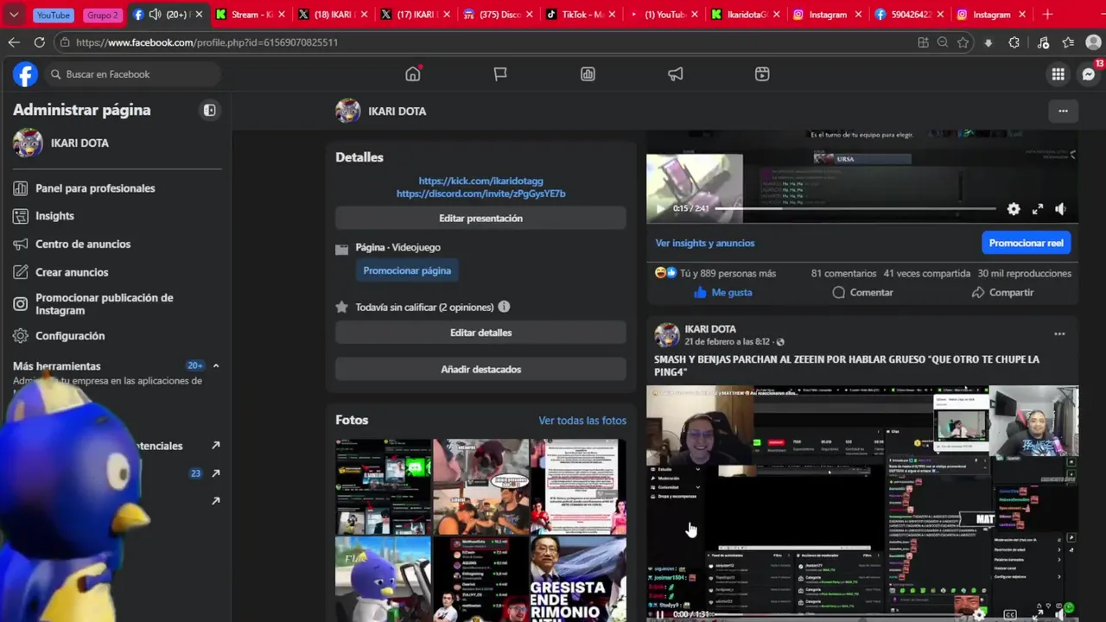
Task: Play the top reel video
Action: [660, 208]
